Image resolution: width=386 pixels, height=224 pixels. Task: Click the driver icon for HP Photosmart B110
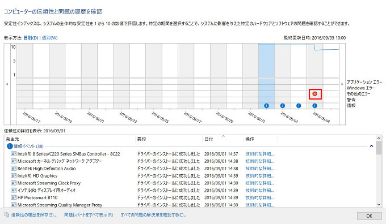coord(14,197)
